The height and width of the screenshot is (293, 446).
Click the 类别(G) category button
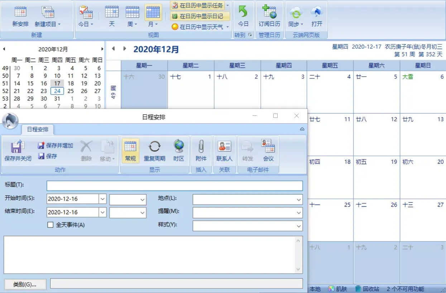pyautogui.click(x=25, y=284)
